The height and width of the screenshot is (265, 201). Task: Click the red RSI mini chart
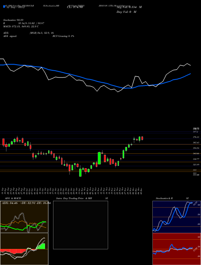(x=176, y=249)
